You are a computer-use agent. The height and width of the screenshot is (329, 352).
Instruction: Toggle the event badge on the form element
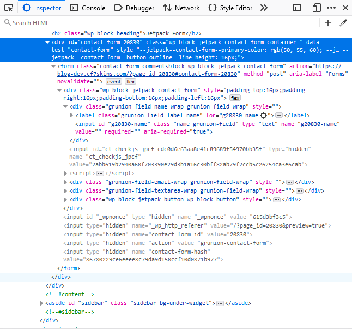coord(113,81)
